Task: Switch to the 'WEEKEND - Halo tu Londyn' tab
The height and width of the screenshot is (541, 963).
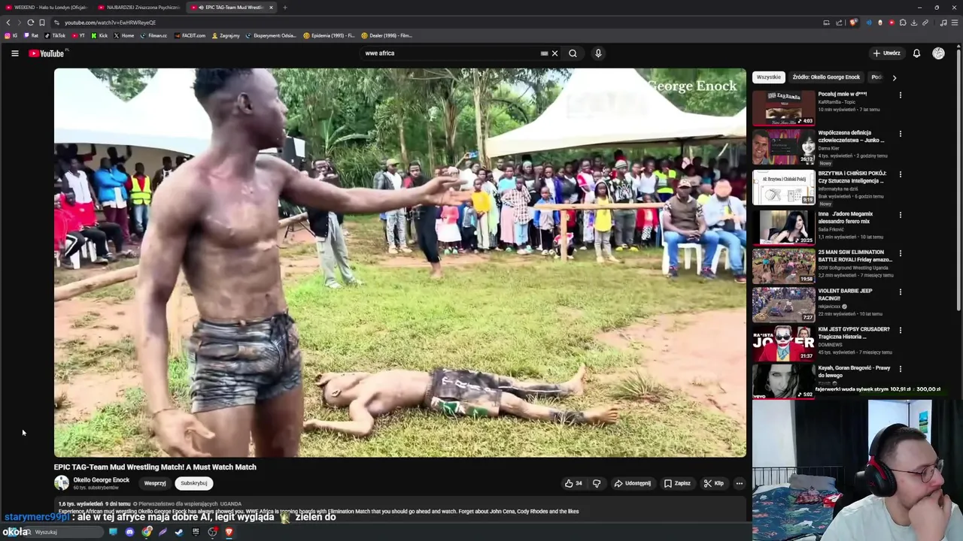Action: point(47,8)
